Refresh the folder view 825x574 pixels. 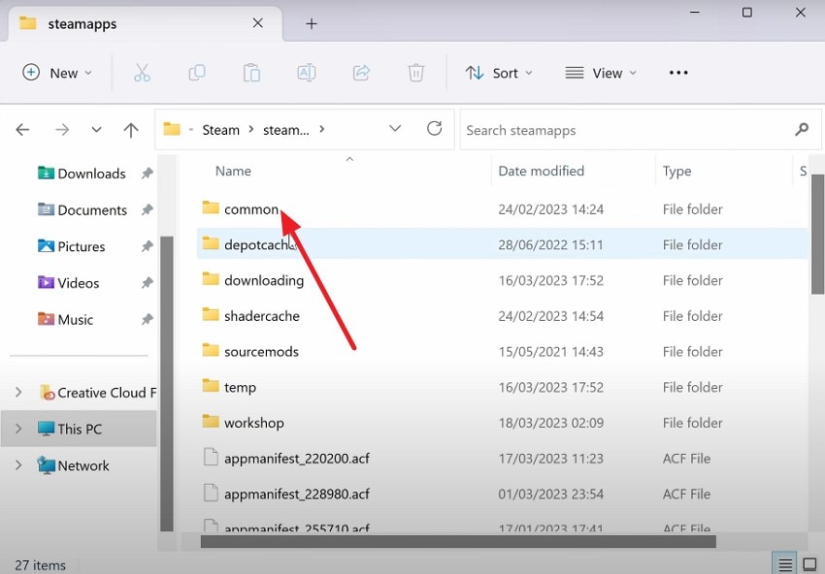click(434, 128)
